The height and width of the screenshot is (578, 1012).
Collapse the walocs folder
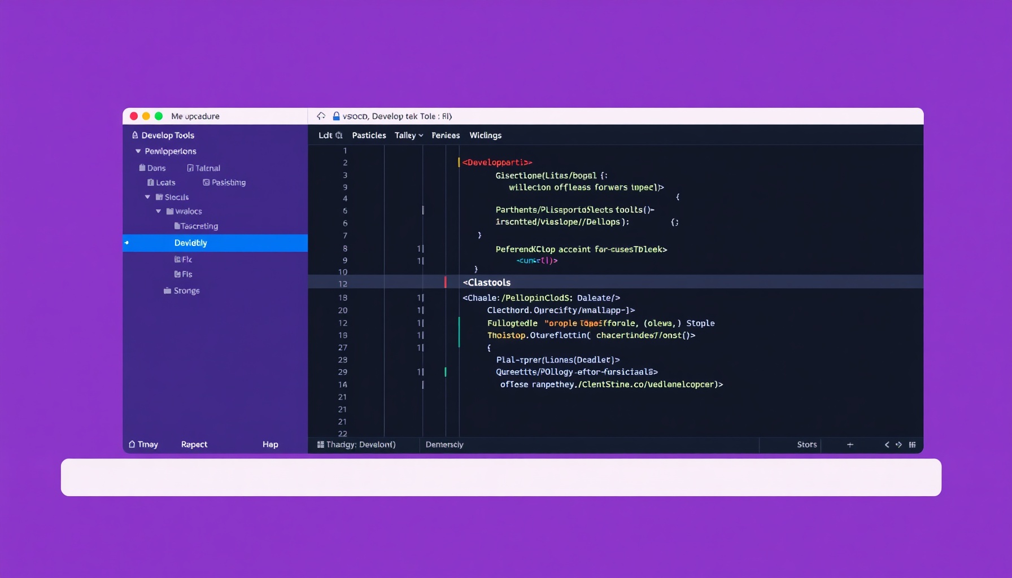coord(158,211)
